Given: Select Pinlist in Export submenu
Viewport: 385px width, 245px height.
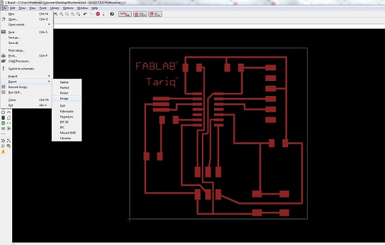Looking at the screenshot, I should tap(67, 93).
